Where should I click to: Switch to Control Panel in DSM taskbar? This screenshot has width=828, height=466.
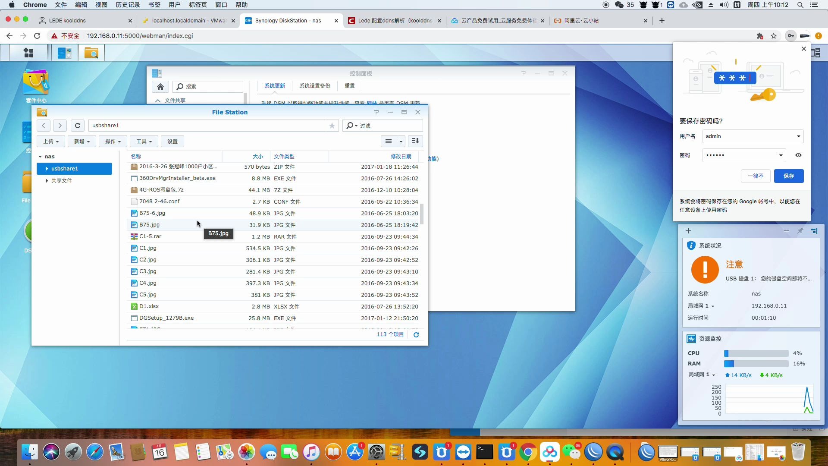[x=64, y=53]
